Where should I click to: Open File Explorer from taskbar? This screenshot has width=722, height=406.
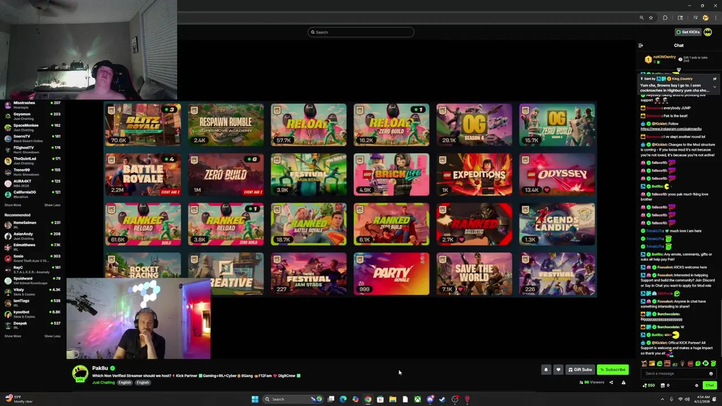393,399
